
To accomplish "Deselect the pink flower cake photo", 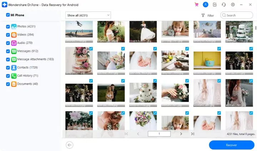I will 91,49.
